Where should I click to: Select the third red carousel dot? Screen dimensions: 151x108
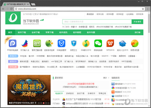[x=44, y=103]
